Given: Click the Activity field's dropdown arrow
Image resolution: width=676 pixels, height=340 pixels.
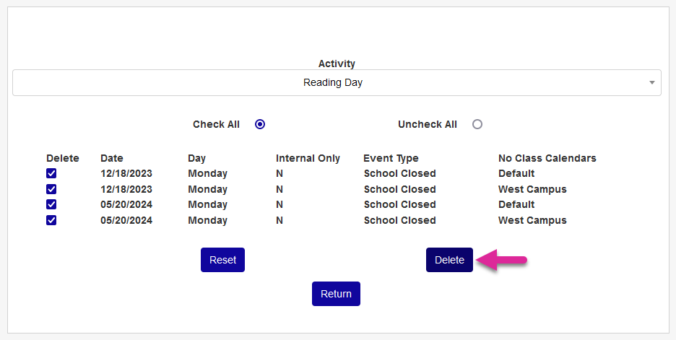Looking at the screenshot, I should point(652,83).
